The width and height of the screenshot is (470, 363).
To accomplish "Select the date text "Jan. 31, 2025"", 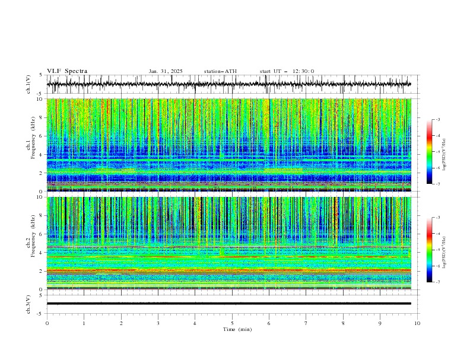I will [166, 71].
